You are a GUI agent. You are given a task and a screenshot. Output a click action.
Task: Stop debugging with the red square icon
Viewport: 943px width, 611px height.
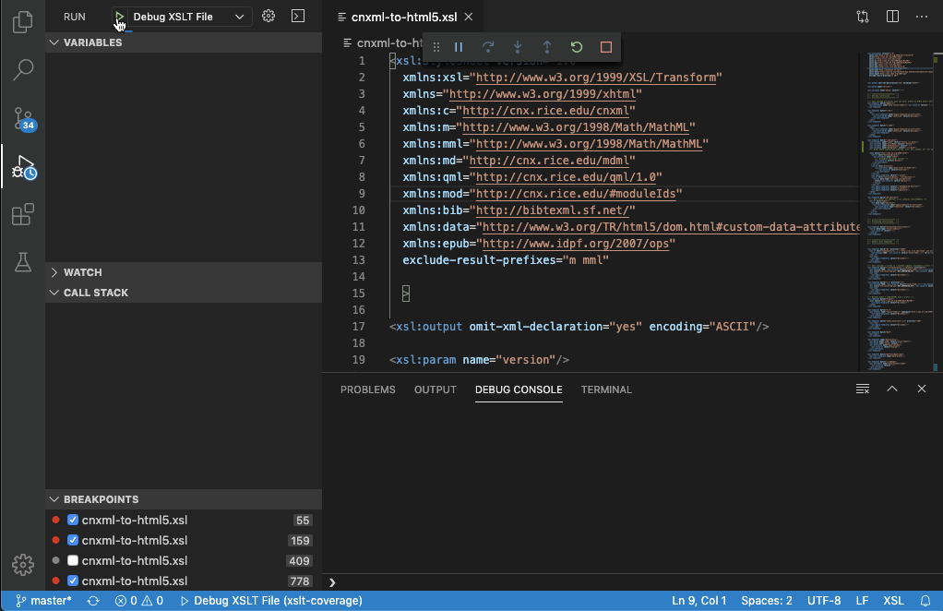point(605,47)
